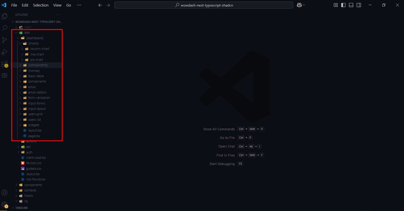Open the Selection menu
The image size is (404, 211).
click(41, 5)
